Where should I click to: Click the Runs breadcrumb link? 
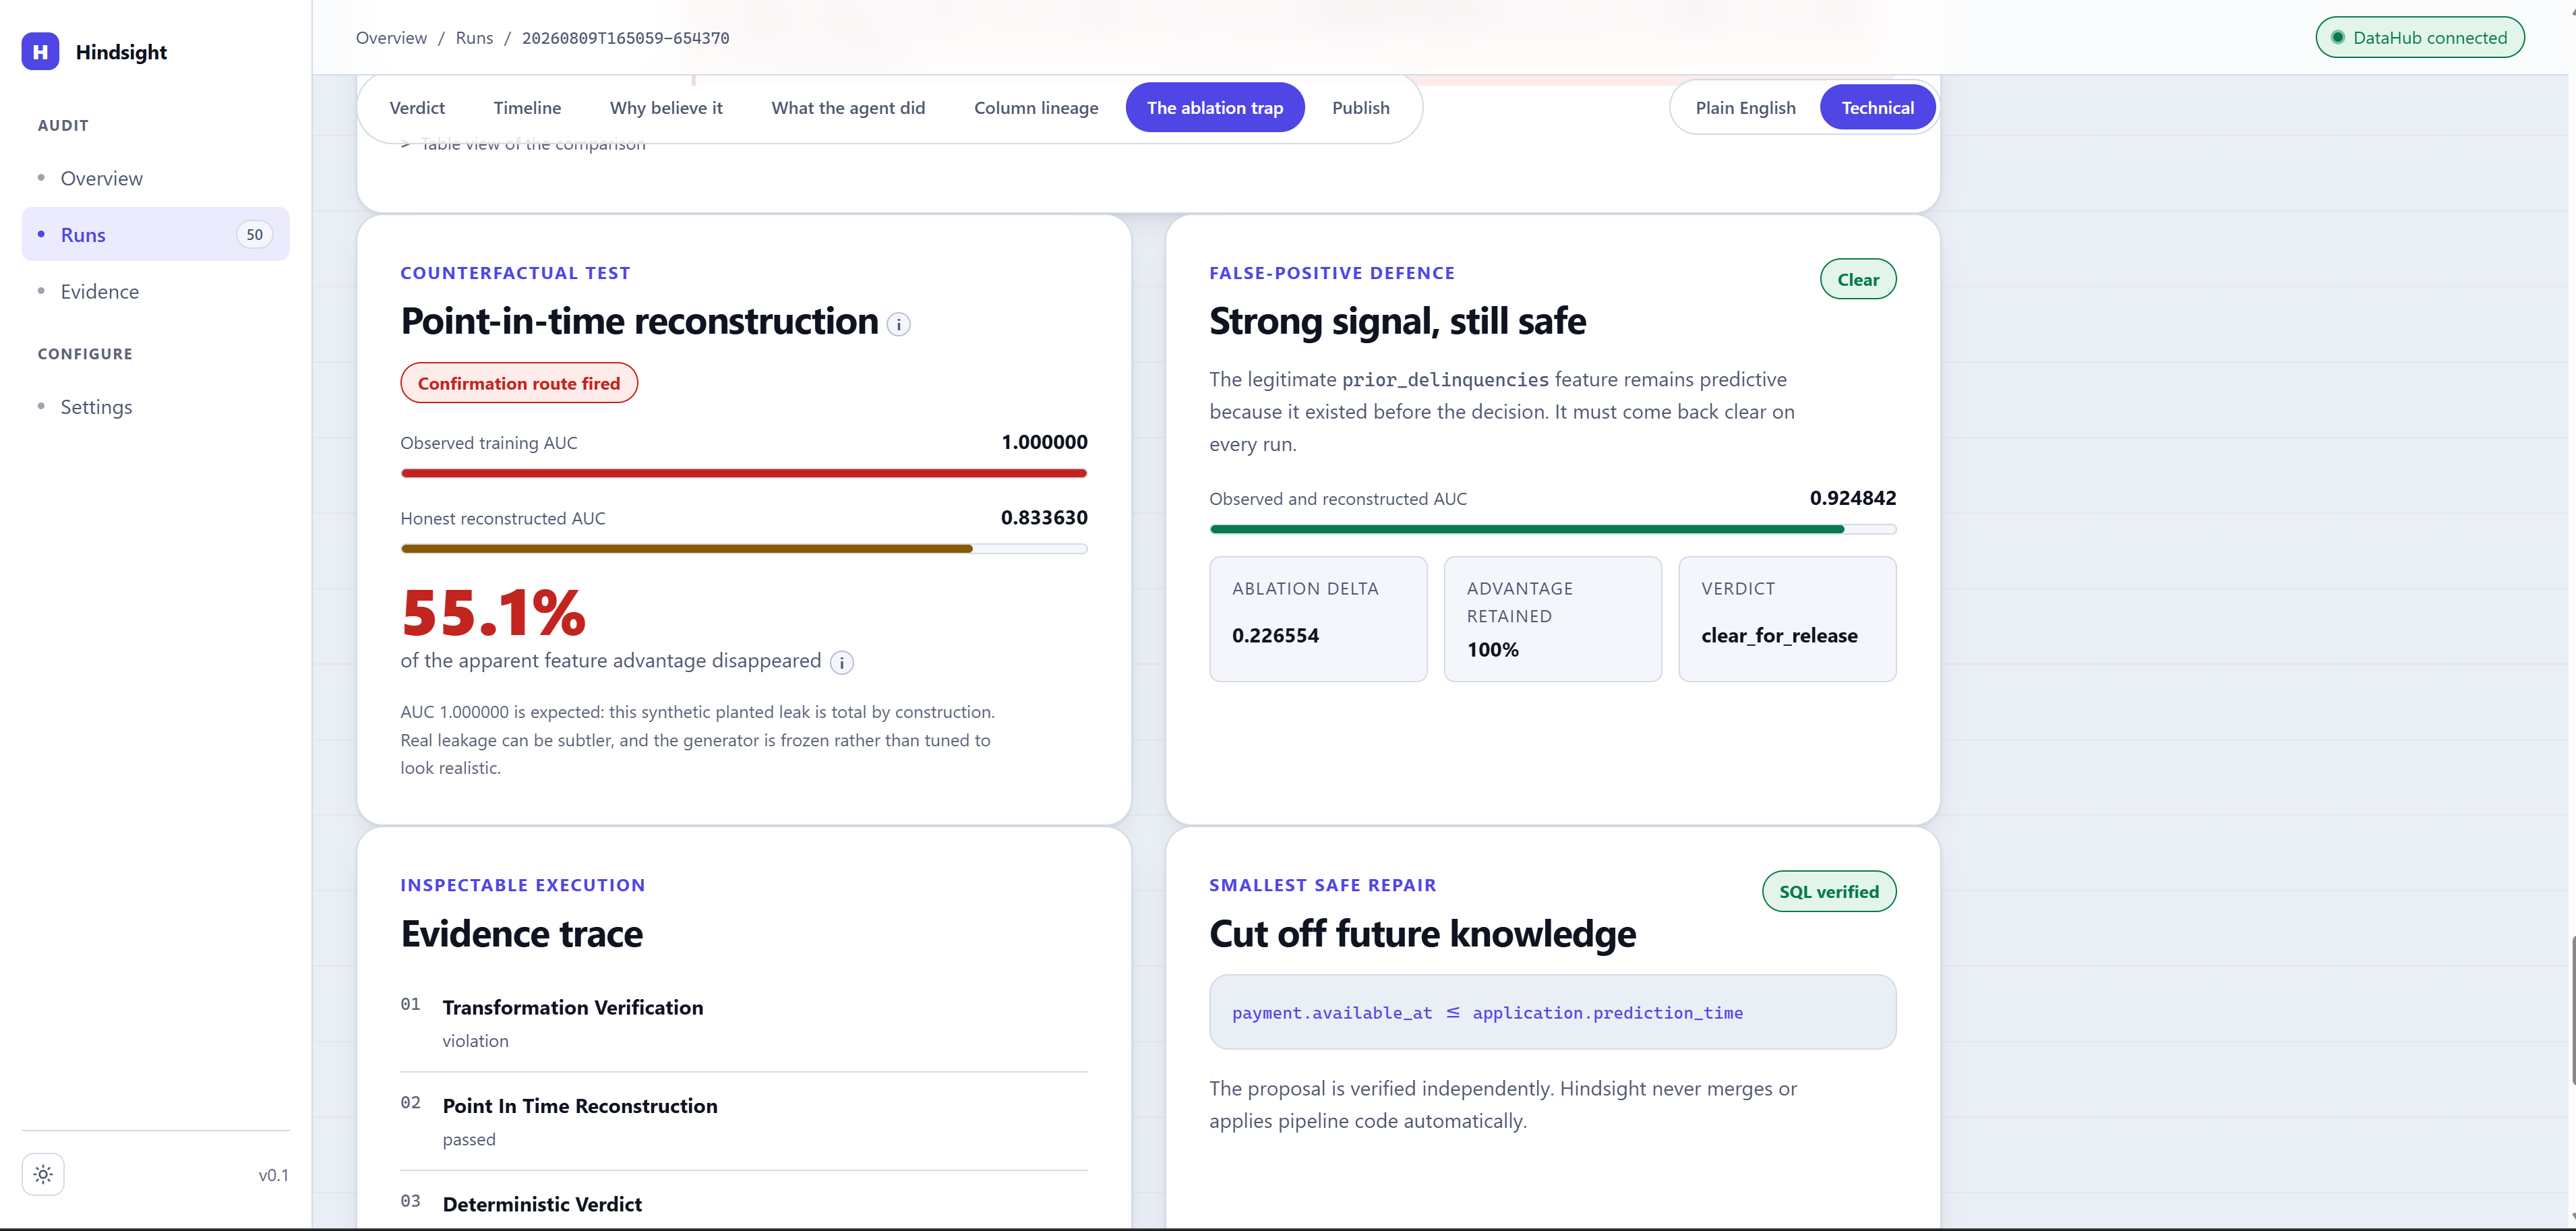coord(474,38)
